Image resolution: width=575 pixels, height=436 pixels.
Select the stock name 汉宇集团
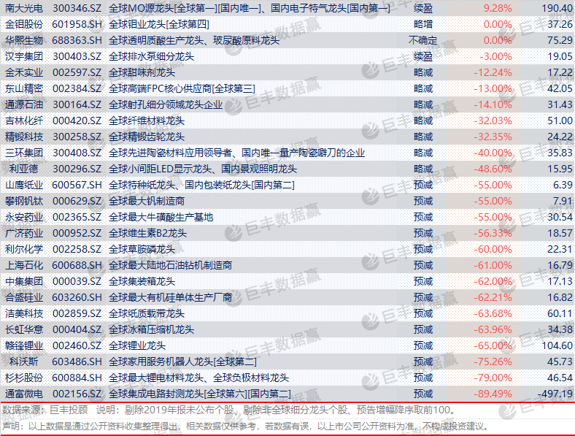[x=24, y=56]
